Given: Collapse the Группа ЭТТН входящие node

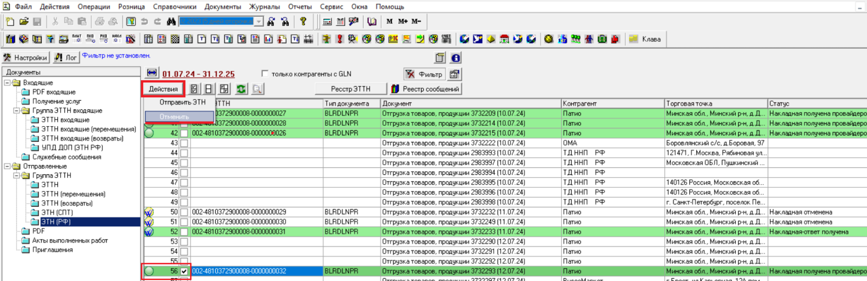Looking at the screenshot, I should click(17, 110).
